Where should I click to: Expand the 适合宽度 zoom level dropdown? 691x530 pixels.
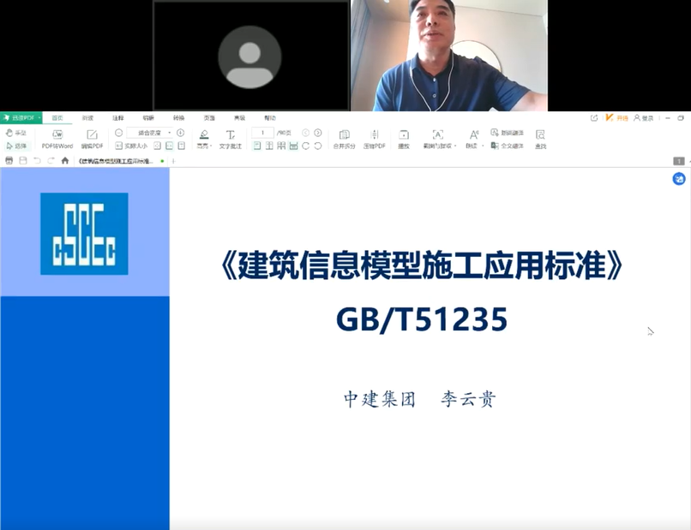click(170, 133)
